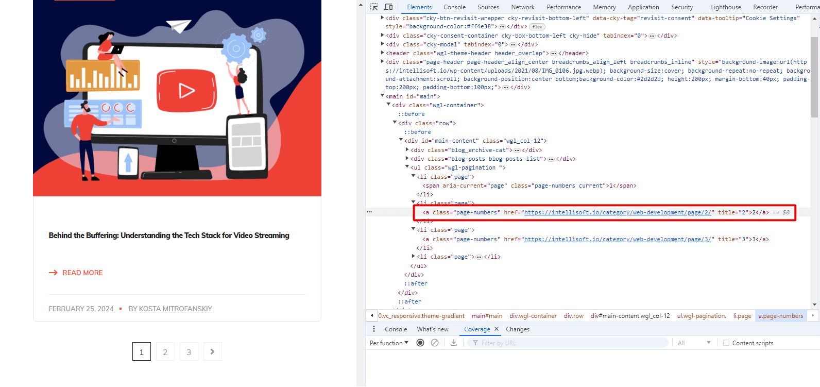Open the Network tab

coord(523,7)
